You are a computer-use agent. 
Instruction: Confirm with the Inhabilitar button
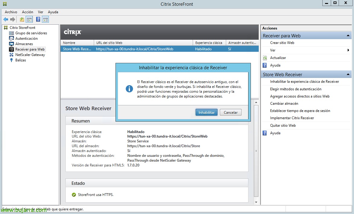[207, 112]
